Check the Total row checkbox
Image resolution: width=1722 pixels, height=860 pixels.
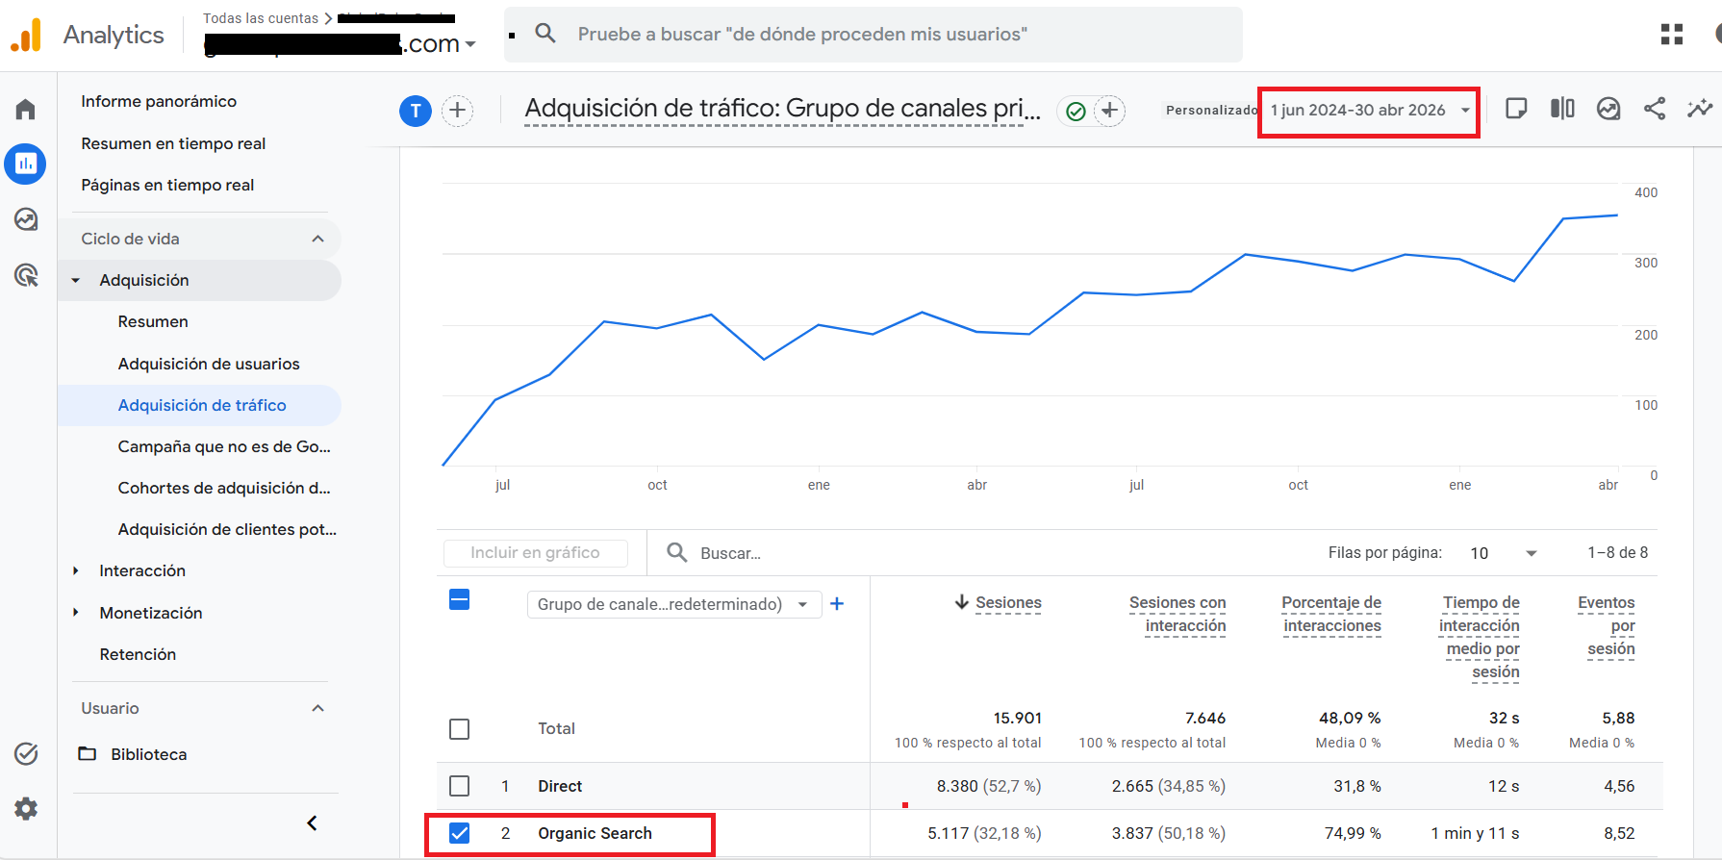click(460, 729)
